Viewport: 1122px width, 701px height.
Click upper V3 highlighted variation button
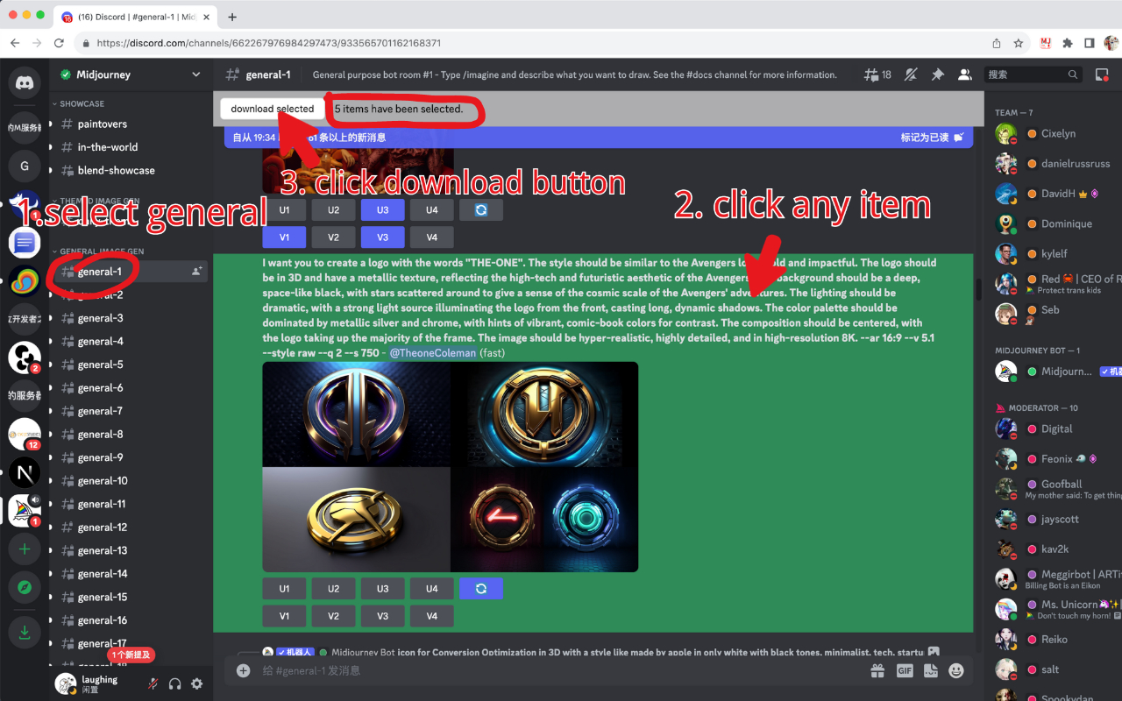tap(382, 237)
